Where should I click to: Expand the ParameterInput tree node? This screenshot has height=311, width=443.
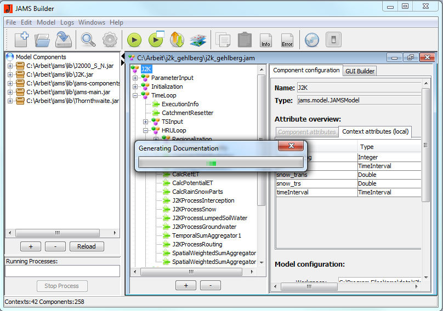[x=135, y=78]
